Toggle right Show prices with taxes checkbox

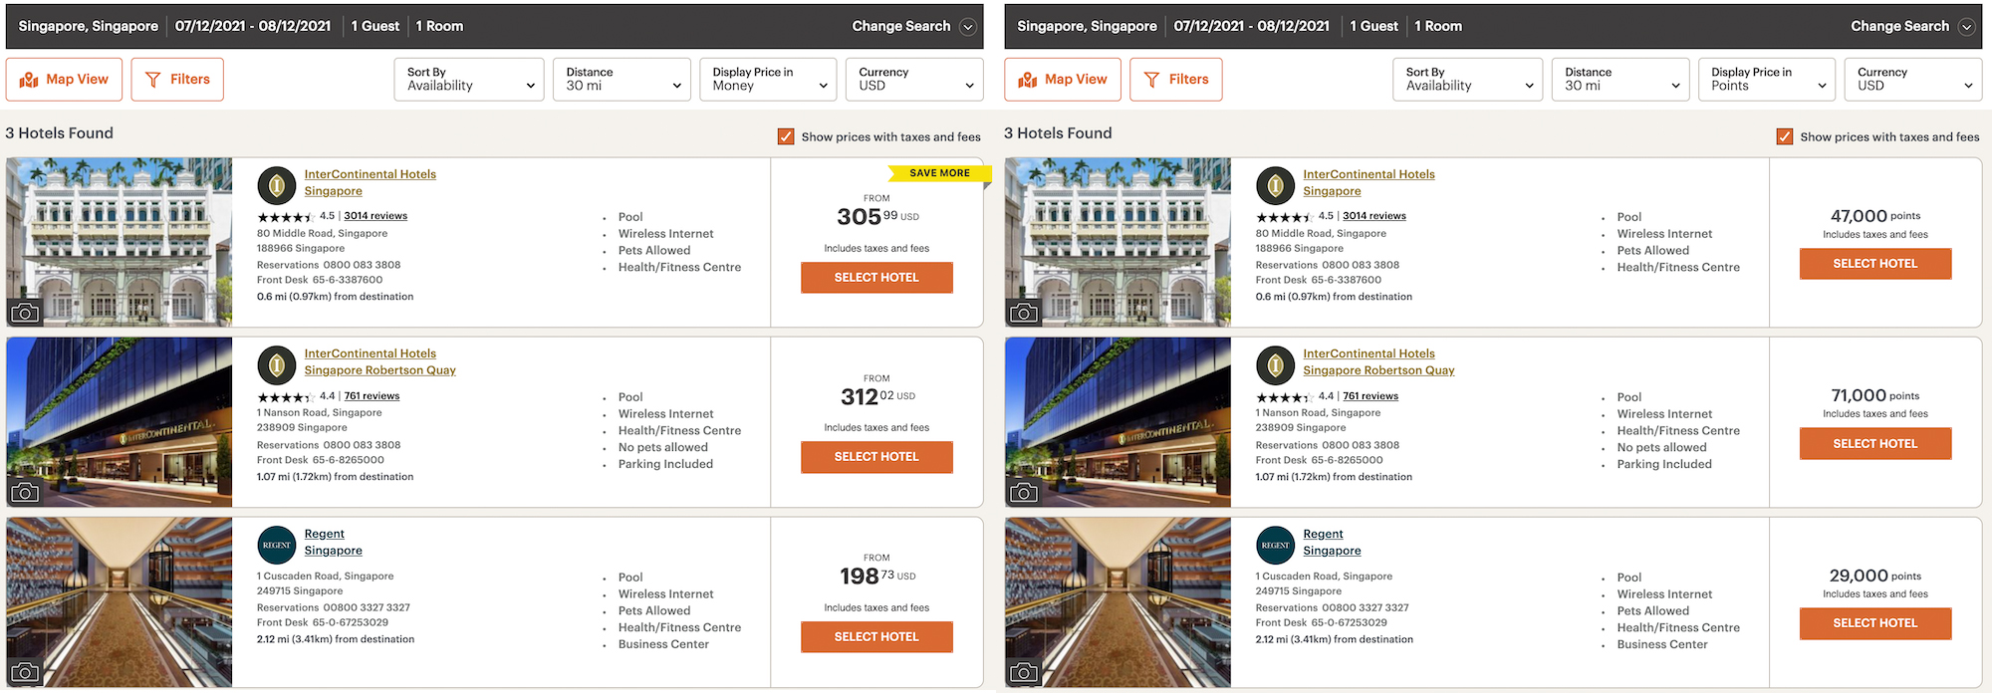pyautogui.click(x=1785, y=136)
